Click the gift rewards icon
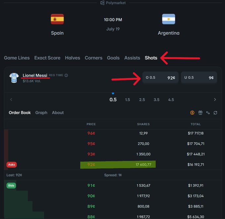This screenshot has width=225, height=219. pos(200,113)
